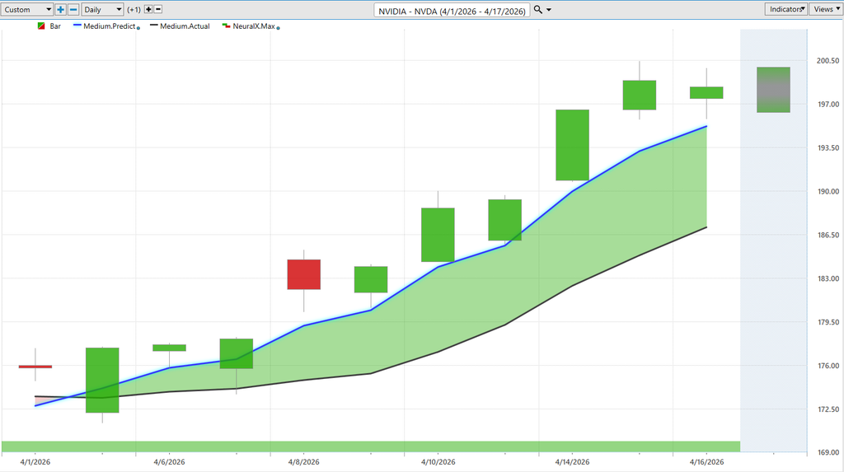Click the Bar legend color icon
The height and width of the screenshot is (472, 844).
[x=41, y=26]
